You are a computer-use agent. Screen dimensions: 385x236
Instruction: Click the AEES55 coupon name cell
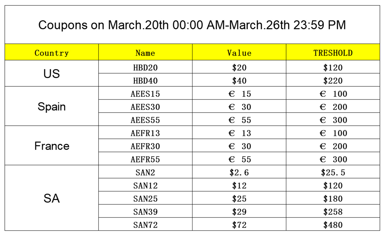coord(145,120)
